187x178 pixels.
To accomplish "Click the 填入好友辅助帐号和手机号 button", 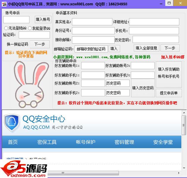I will click(x=169, y=75).
